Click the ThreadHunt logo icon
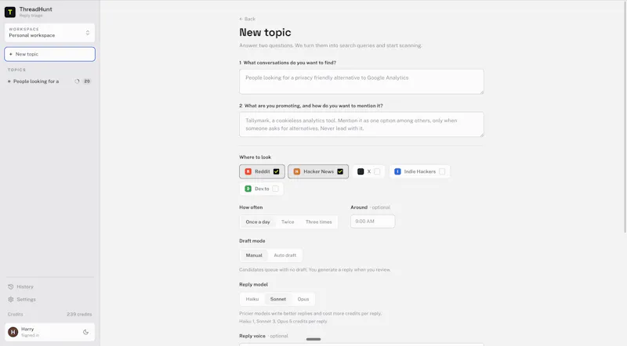This screenshot has width=627, height=346. [x=10, y=12]
